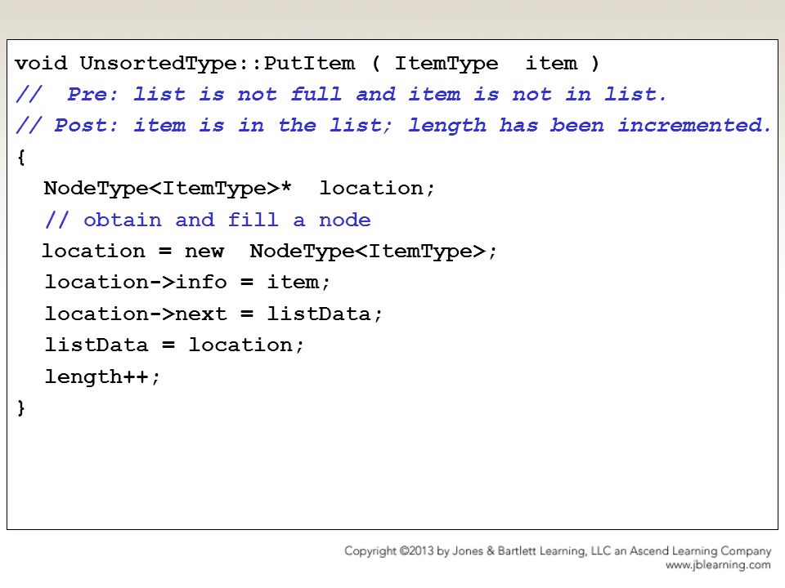Viewport: 785px width, 588px height.
Task: Click the Jones & Bartlett copyright notice
Action: (557, 551)
